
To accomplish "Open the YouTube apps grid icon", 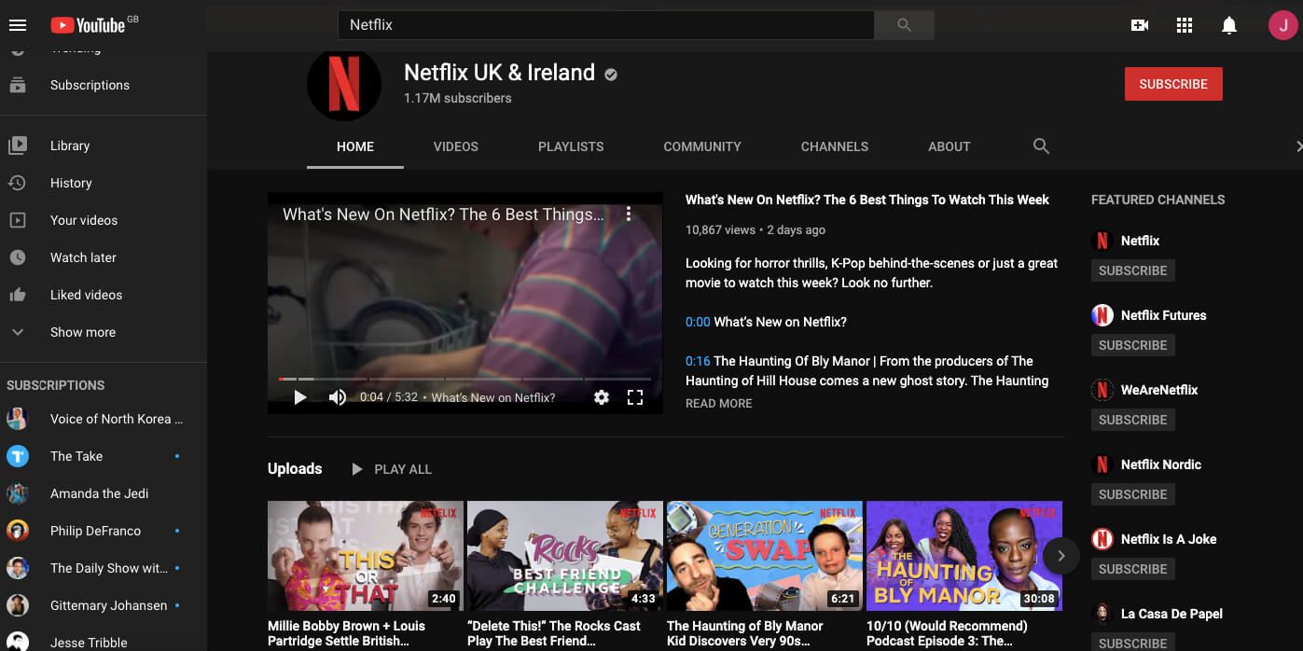I will pos(1184,25).
